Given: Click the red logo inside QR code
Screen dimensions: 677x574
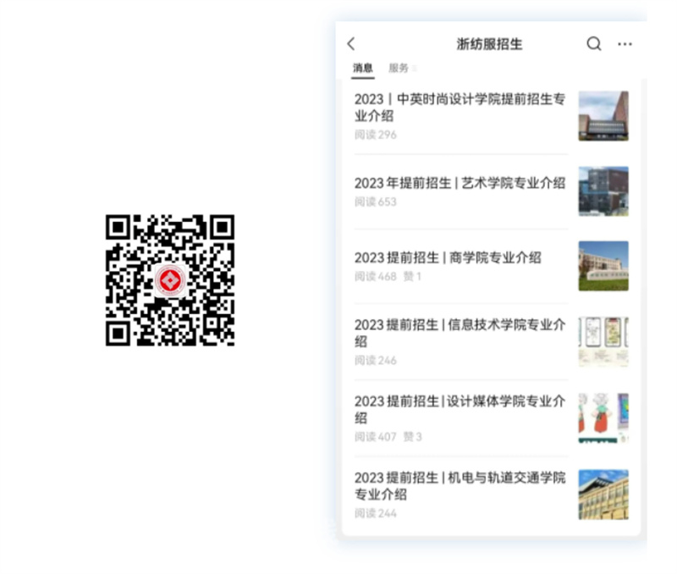Looking at the screenshot, I should coord(170,280).
